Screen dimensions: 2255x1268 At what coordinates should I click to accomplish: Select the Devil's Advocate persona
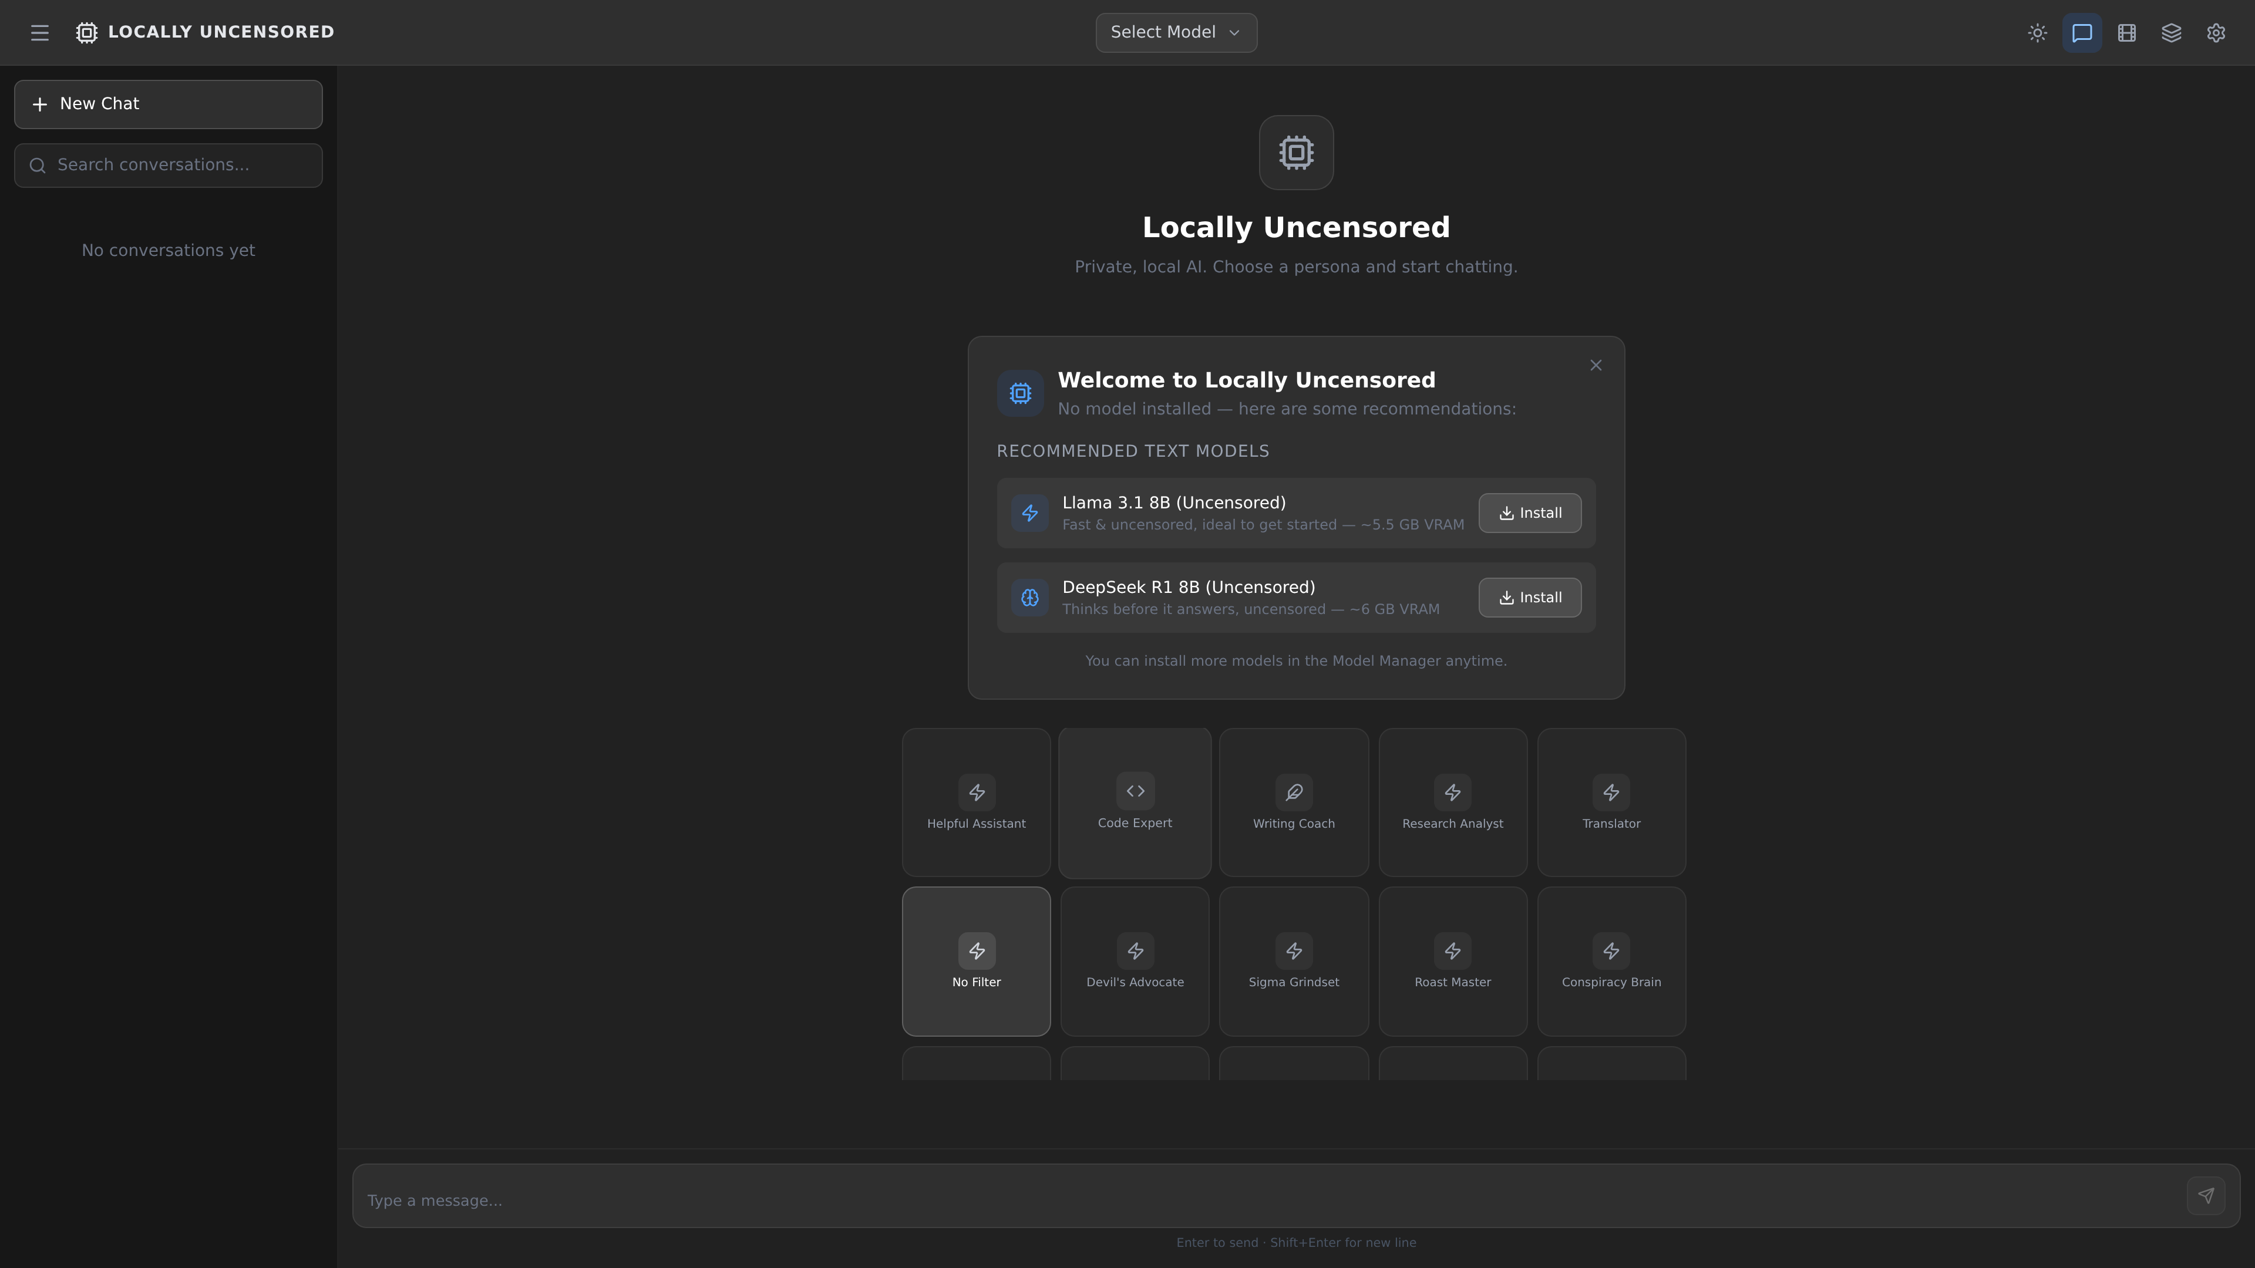1135,961
